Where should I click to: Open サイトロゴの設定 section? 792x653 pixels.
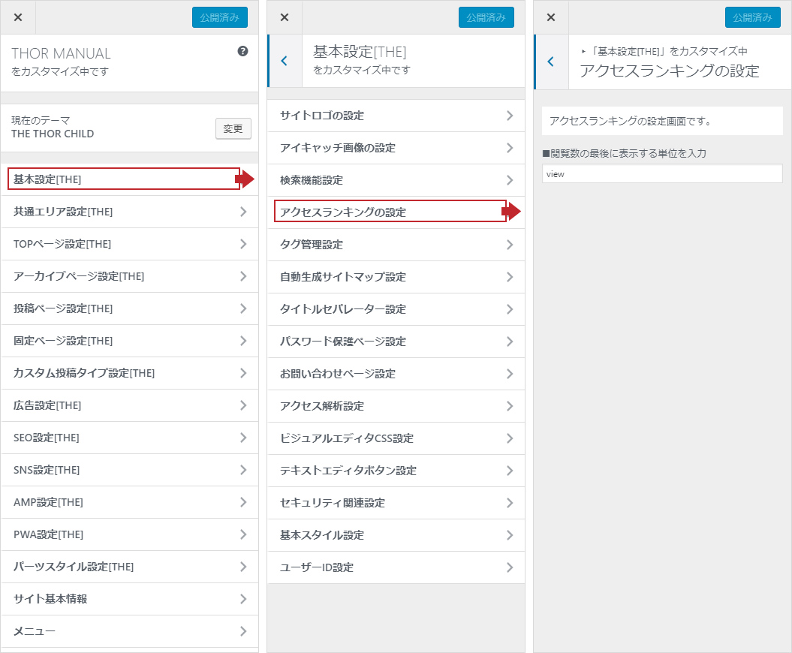pyautogui.click(x=396, y=116)
